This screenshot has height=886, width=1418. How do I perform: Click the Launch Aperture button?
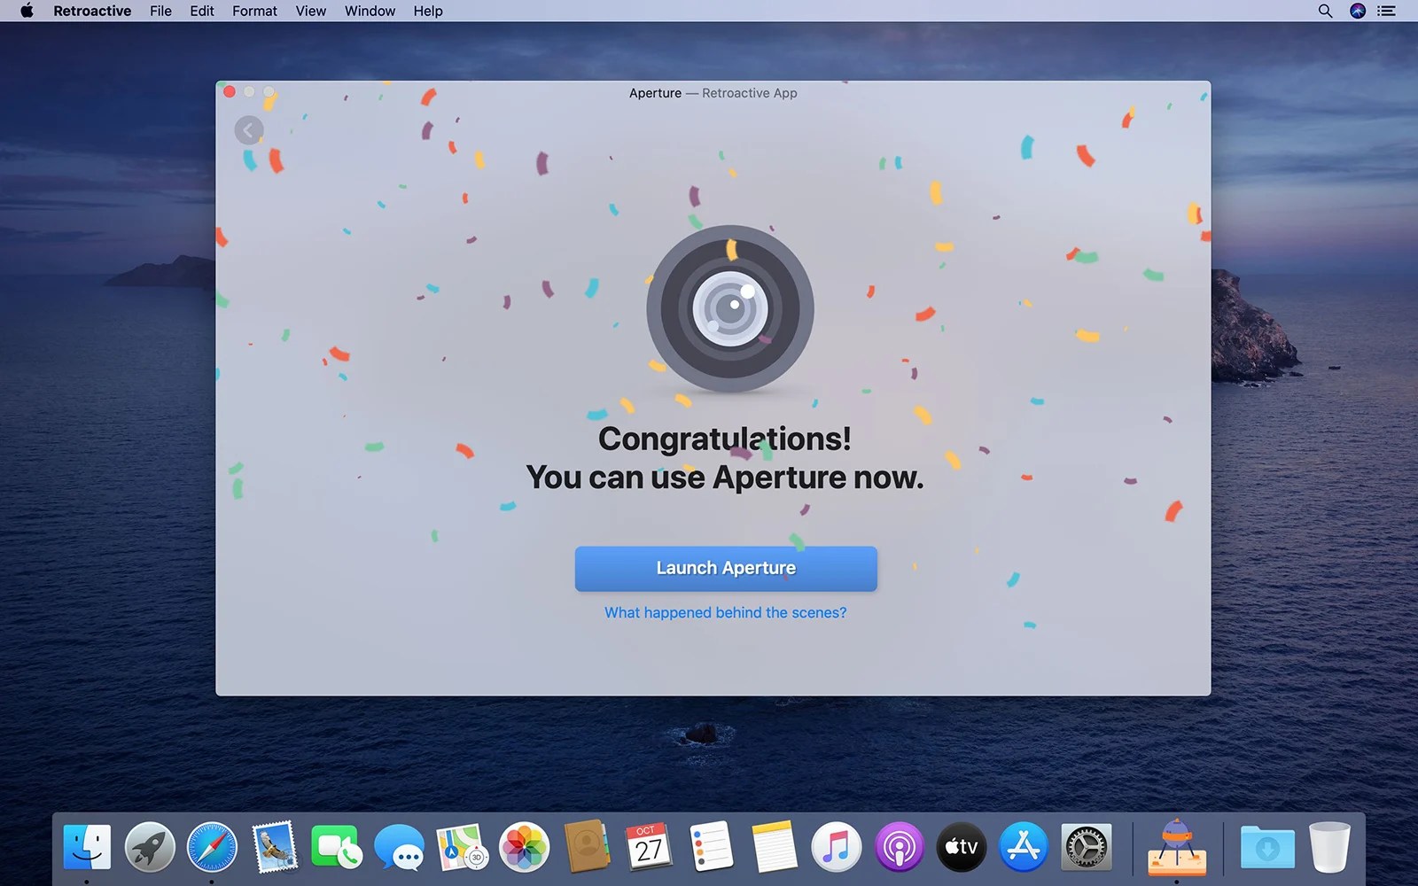pos(725,568)
